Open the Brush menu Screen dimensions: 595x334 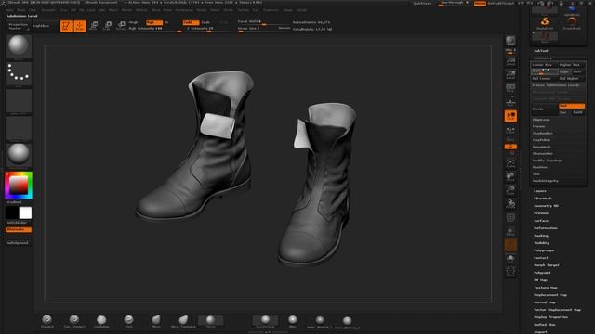click(x=21, y=10)
